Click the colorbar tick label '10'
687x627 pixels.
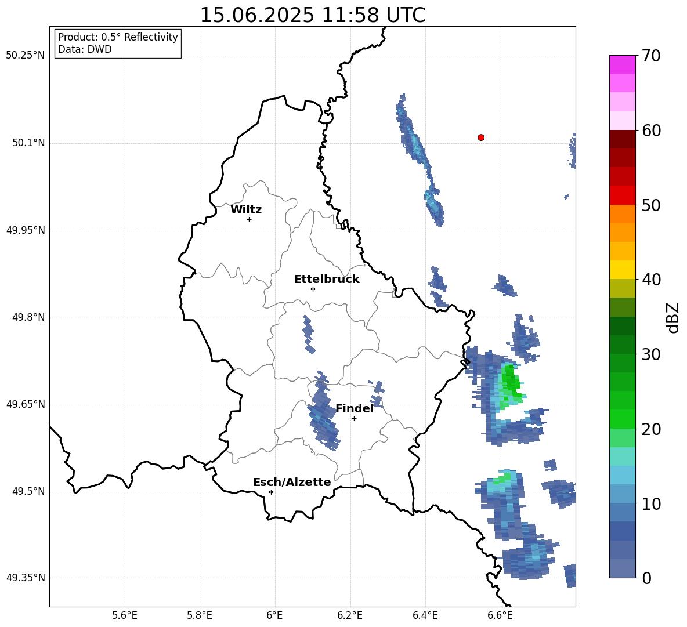click(x=651, y=503)
